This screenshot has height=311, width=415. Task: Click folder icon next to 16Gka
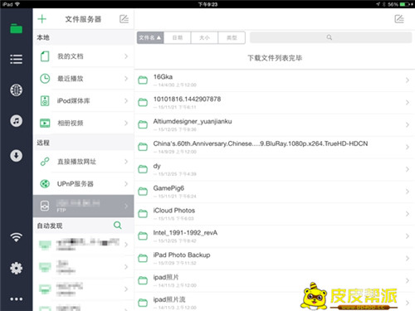pyautogui.click(x=143, y=80)
